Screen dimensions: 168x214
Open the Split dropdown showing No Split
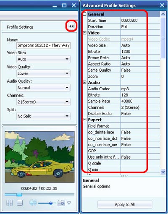pos(43,116)
